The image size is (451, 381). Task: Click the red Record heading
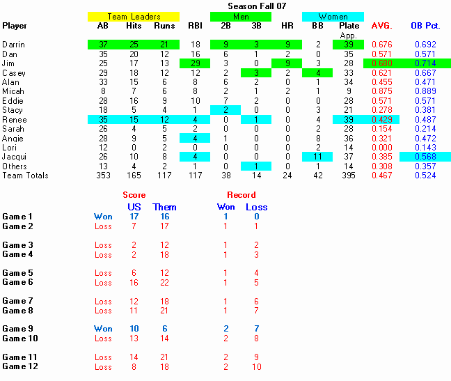(241, 195)
